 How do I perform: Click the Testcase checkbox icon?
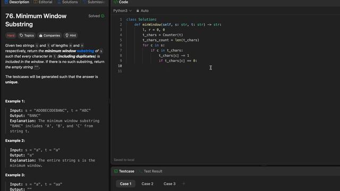pos(116,171)
